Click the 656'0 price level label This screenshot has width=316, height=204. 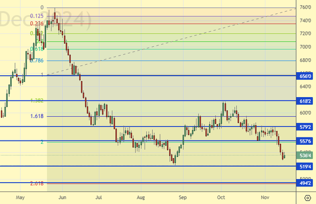pos(305,75)
